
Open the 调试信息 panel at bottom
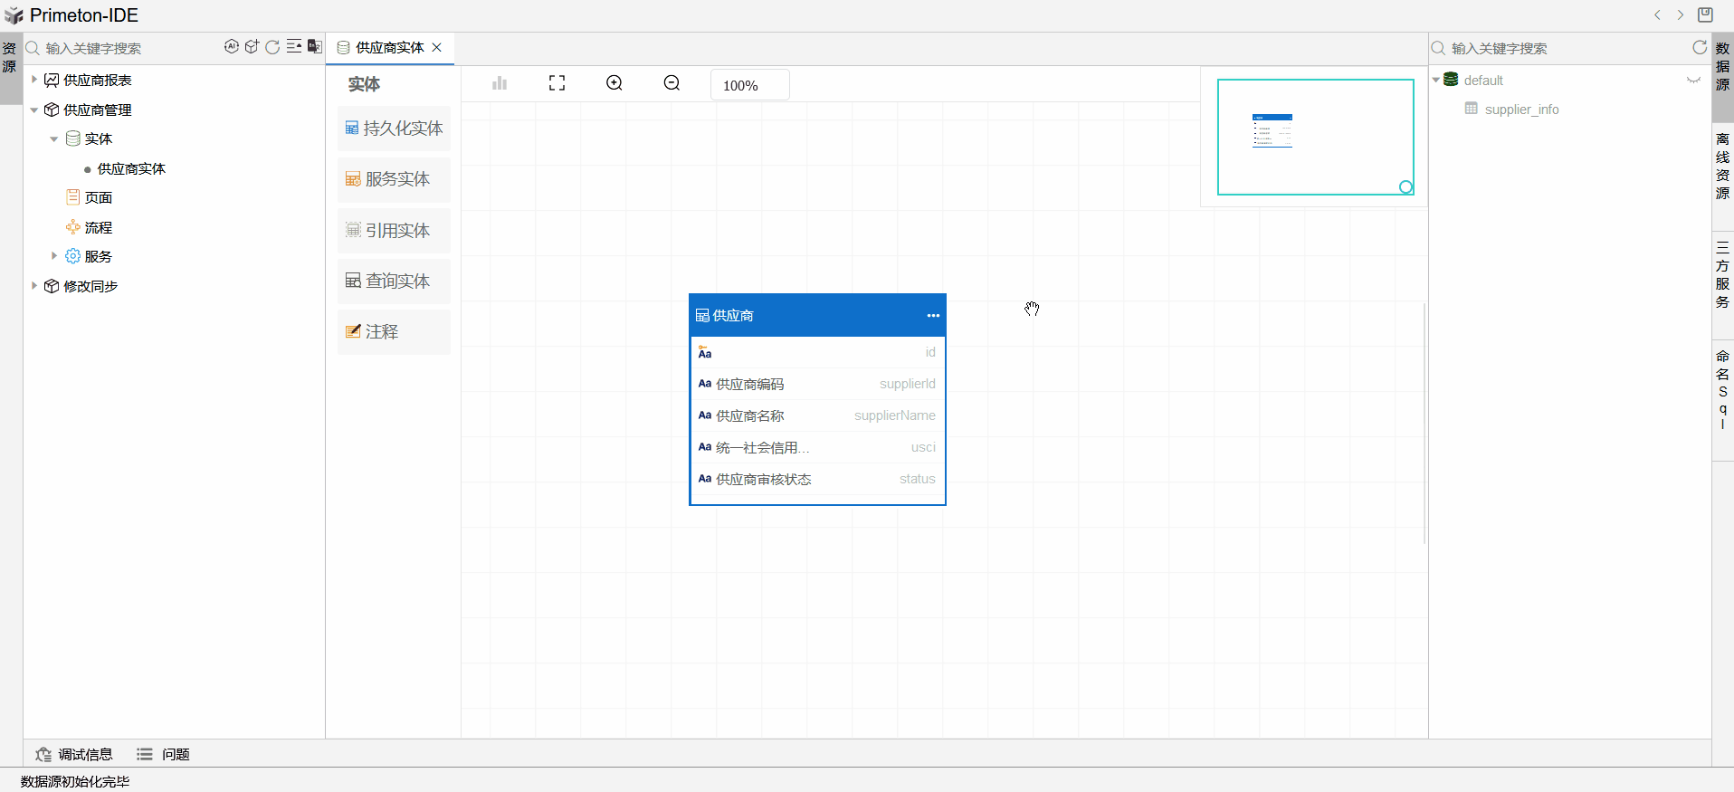coord(74,754)
